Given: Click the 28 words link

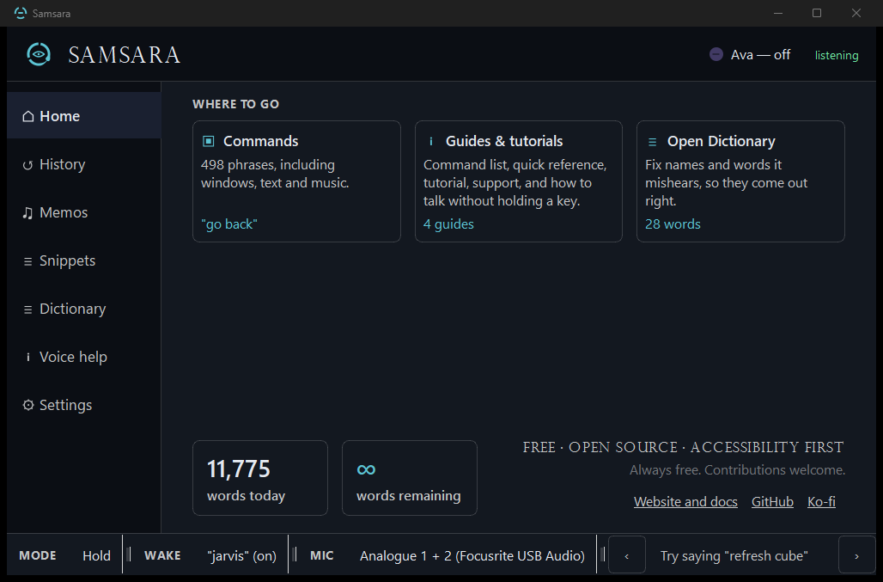Looking at the screenshot, I should 673,224.
